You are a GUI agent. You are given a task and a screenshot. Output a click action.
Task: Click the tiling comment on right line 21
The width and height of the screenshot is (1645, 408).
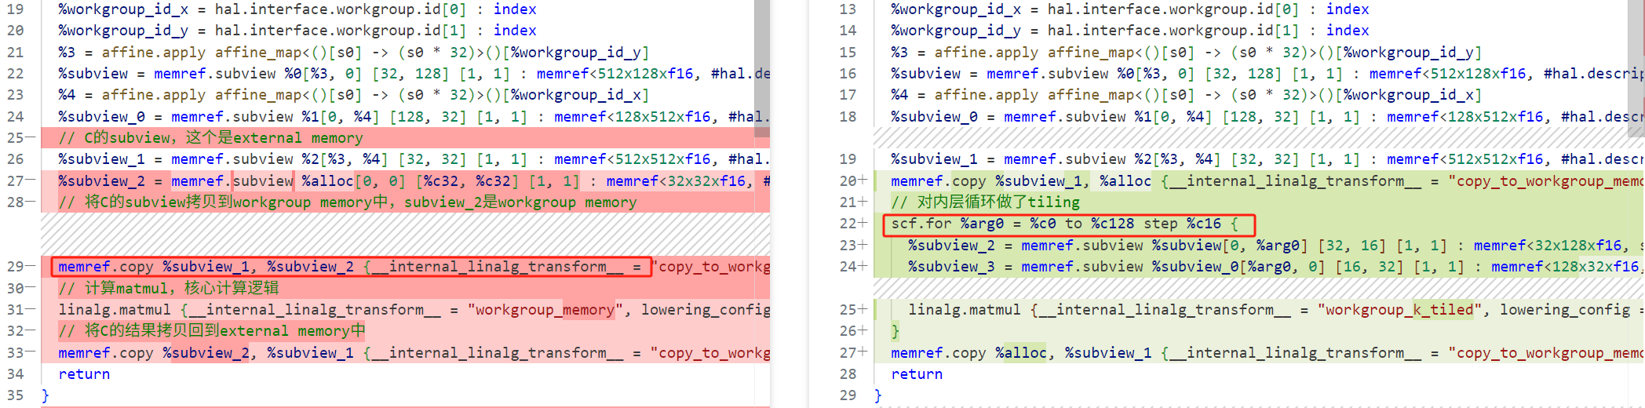[x=985, y=202]
